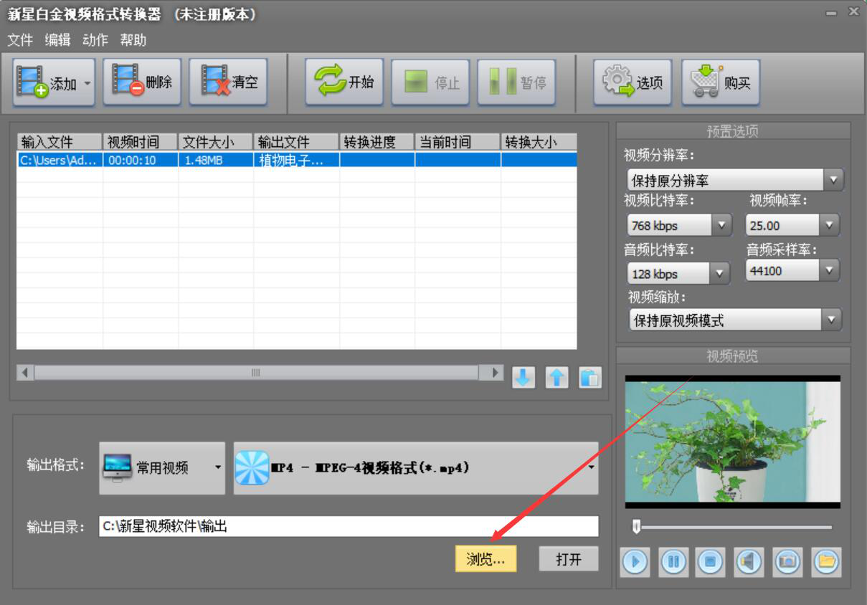The height and width of the screenshot is (605, 867).
Task: Click the 当前时间 column header
Action: pos(458,141)
